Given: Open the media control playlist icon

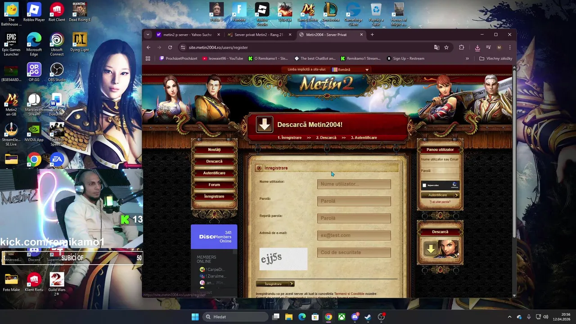Looking at the screenshot, I should [488, 47].
